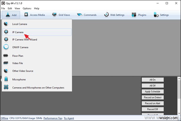Maximize the iSpy window

167,3
